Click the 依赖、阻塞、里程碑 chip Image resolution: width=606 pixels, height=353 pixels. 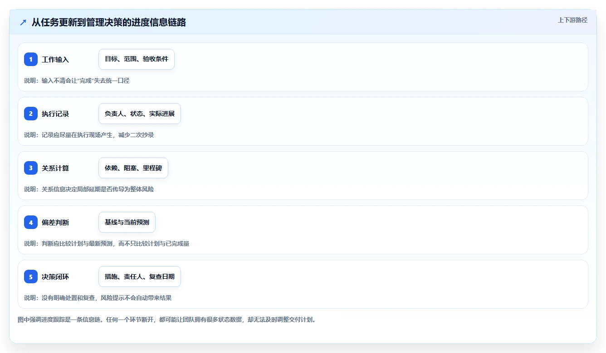[133, 168]
